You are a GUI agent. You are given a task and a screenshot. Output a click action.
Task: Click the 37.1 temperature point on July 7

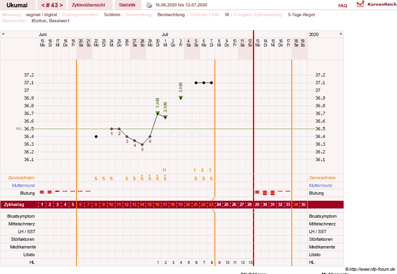[x=211, y=83]
